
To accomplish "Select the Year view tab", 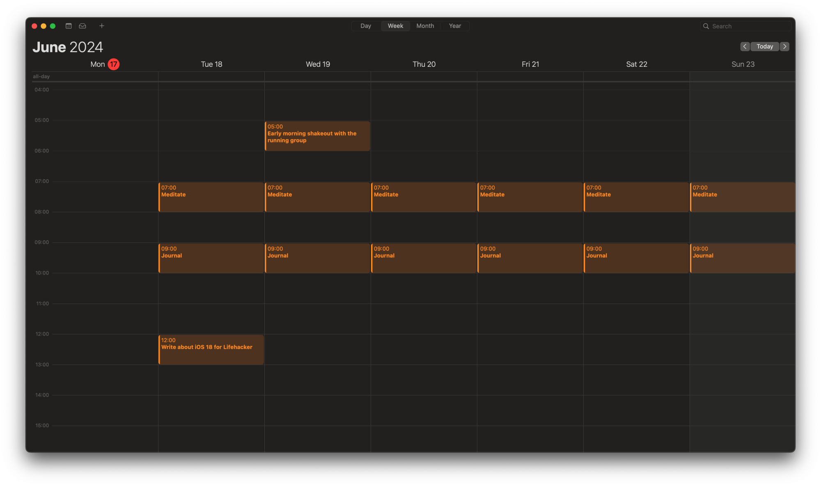I will tap(455, 25).
